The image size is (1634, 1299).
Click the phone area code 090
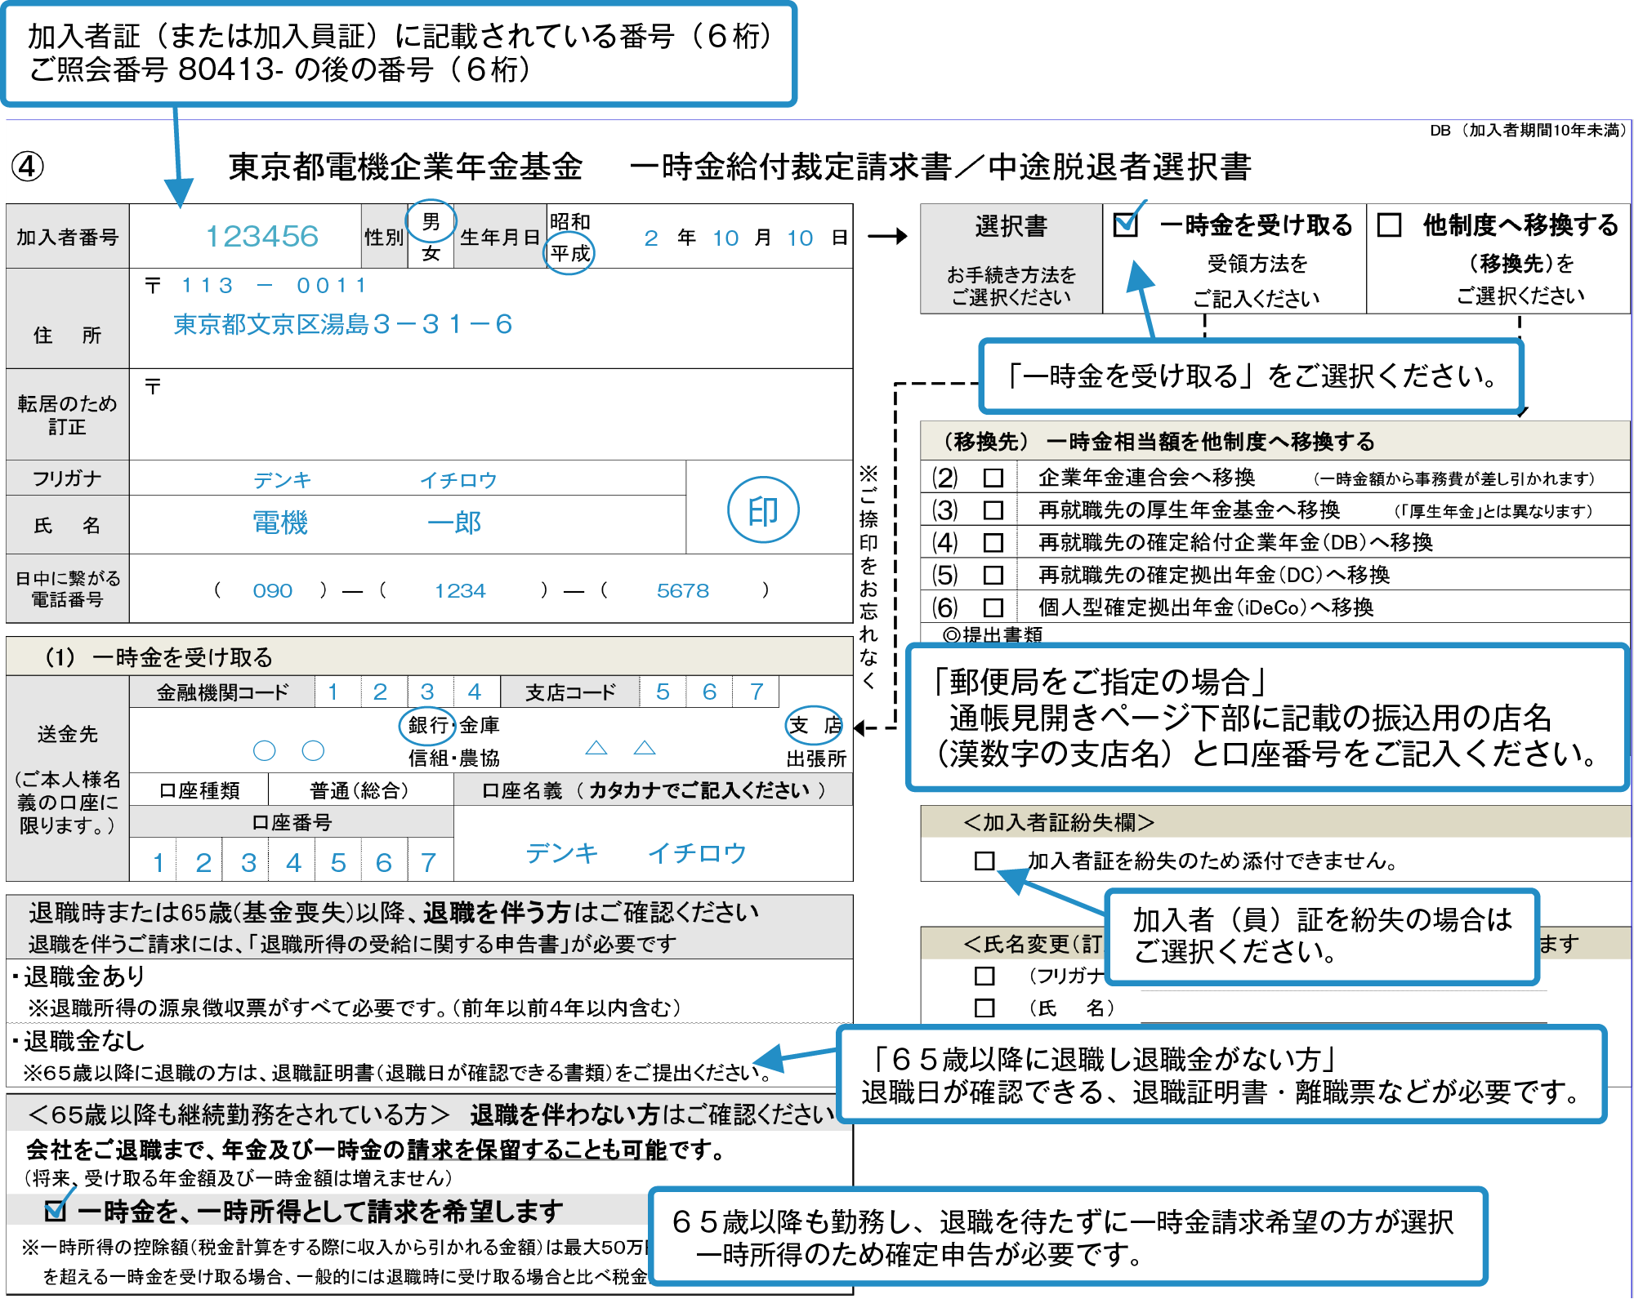tap(272, 590)
